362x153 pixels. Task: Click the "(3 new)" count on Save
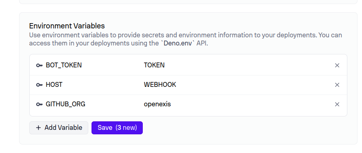[126, 128]
